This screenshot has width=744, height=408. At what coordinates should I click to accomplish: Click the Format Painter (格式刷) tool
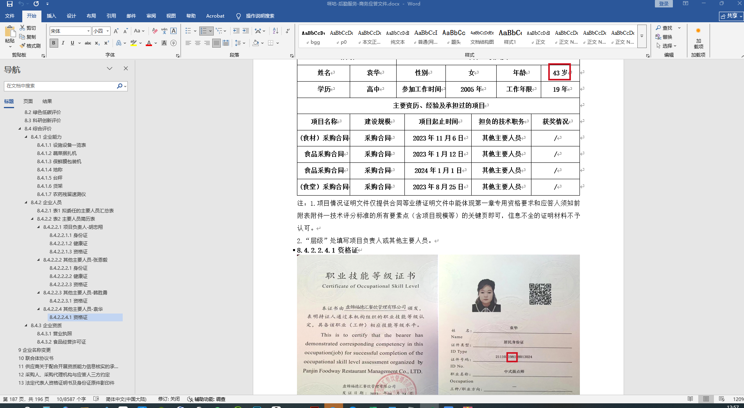pyautogui.click(x=30, y=46)
